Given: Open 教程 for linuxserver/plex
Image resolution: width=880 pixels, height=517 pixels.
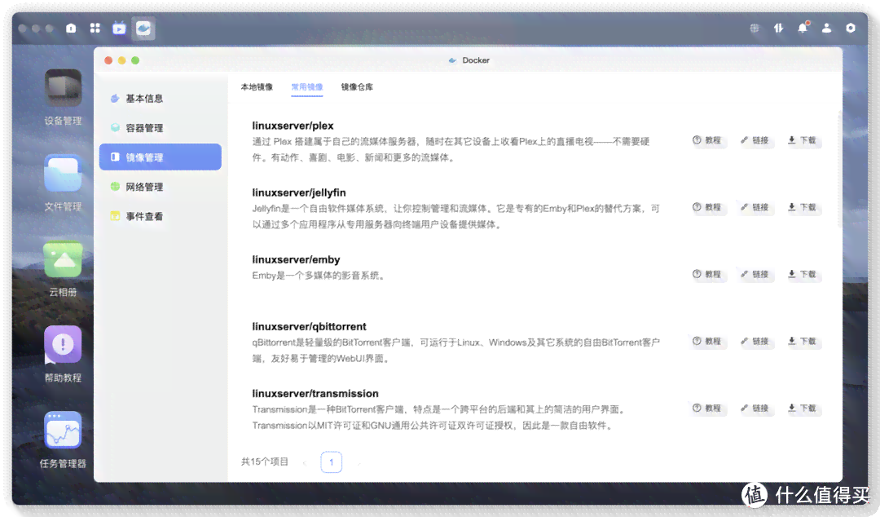Looking at the screenshot, I should [707, 140].
